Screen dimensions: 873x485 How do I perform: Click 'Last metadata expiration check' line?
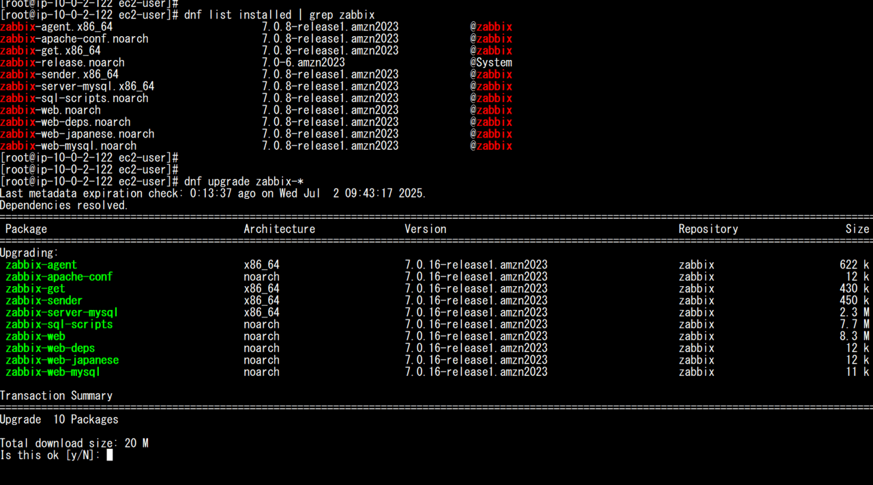213,193
